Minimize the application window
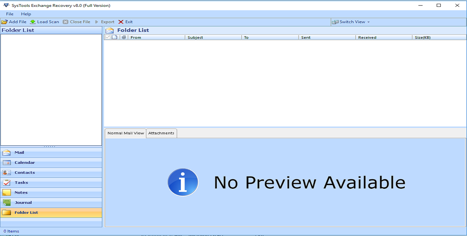467x236 pixels. [x=420, y=5]
